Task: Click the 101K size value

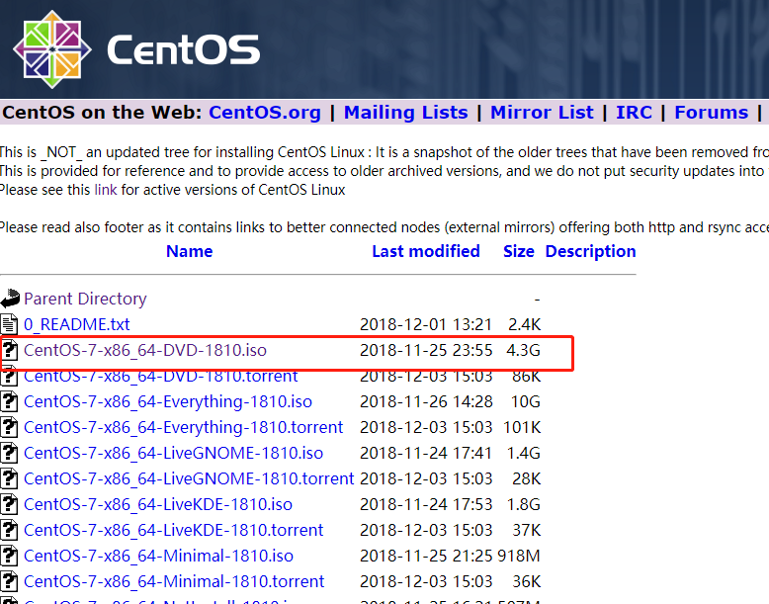Action: (522, 427)
